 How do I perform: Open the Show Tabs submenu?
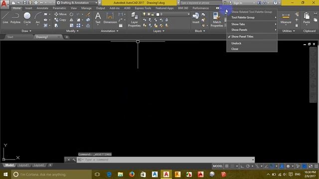click(x=252, y=24)
